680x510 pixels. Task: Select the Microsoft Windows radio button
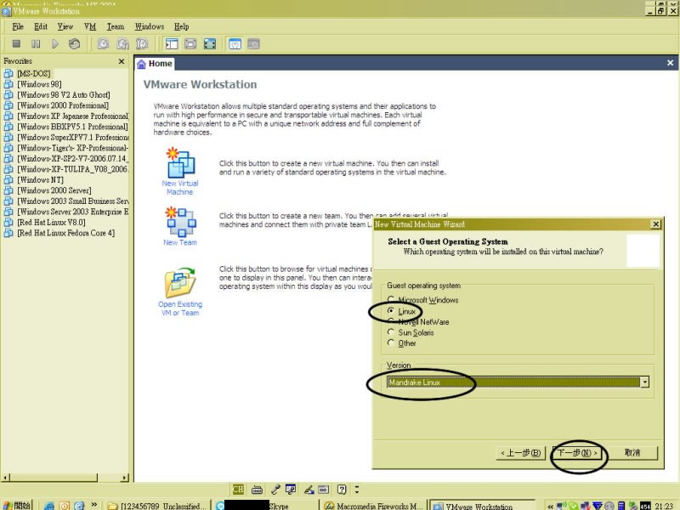coord(391,300)
